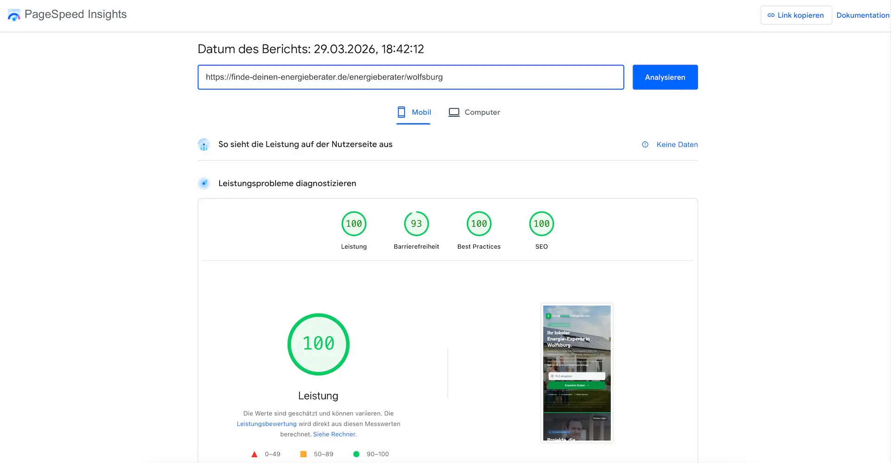This screenshot has height=463, width=891.
Task: Click the link icon in Link kopieren
Action: (771, 15)
